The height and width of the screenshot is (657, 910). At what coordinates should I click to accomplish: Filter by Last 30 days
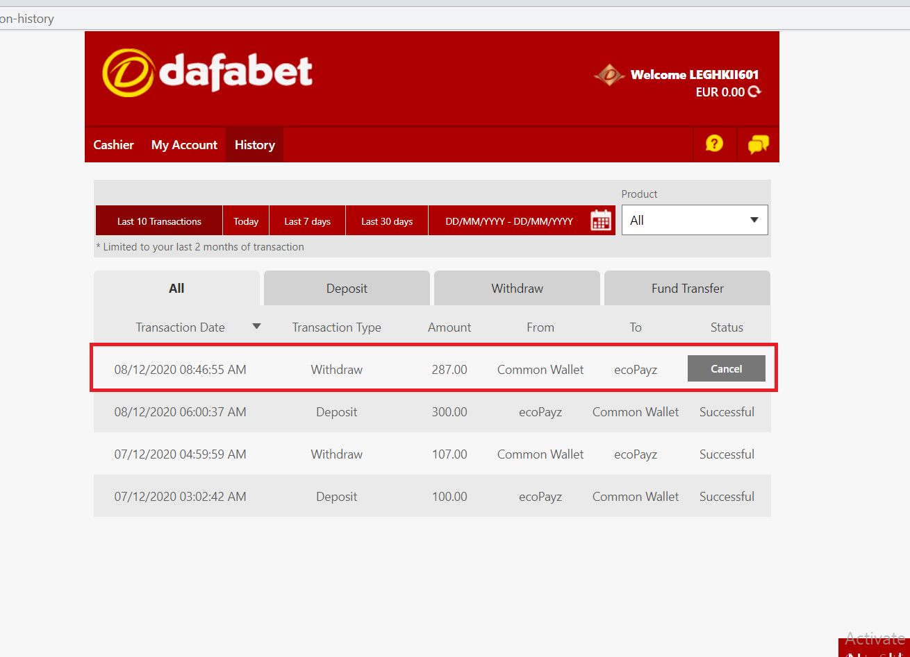click(387, 221)
